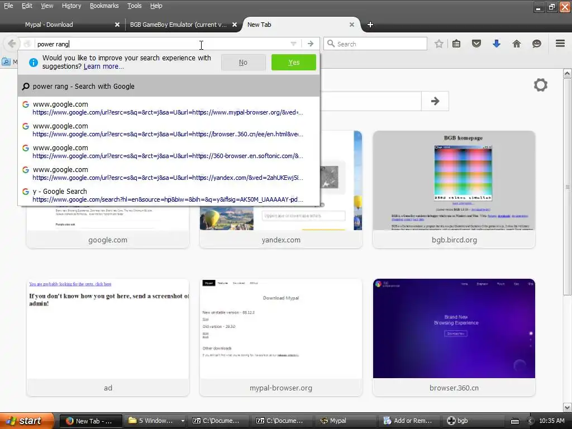Select the bgb taskbar item
The image size is (572, 429).
[x=474, y=421]
